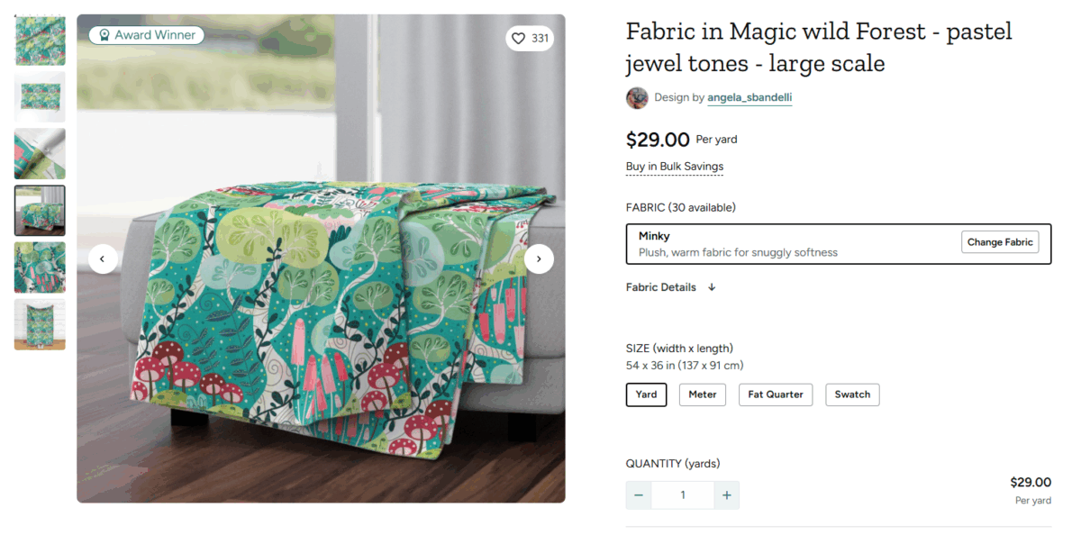Go to previous product image arrow

click(x=103, y=258)
